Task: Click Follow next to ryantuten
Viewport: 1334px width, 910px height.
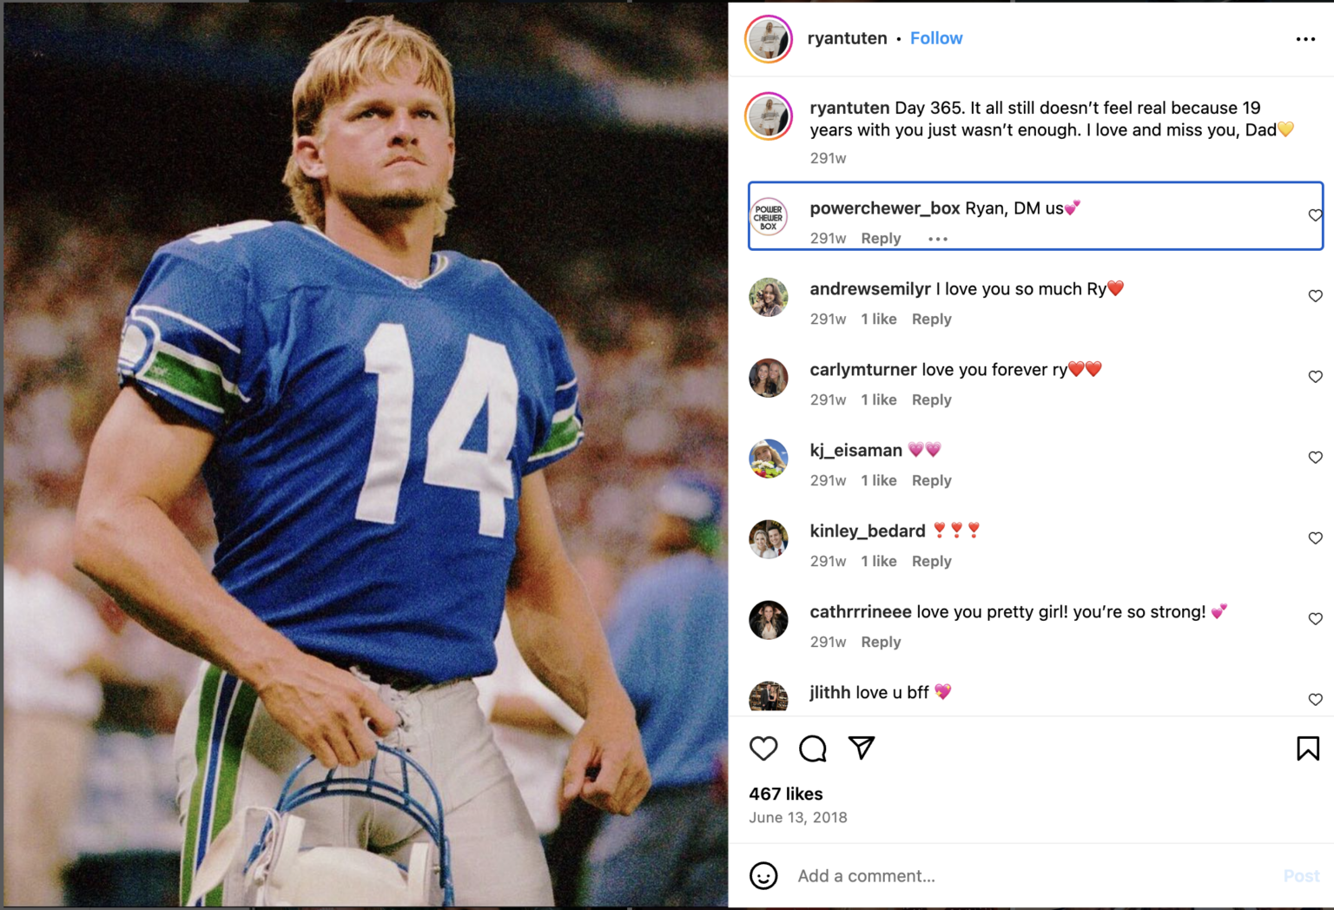Action: [x=936, y=38]
